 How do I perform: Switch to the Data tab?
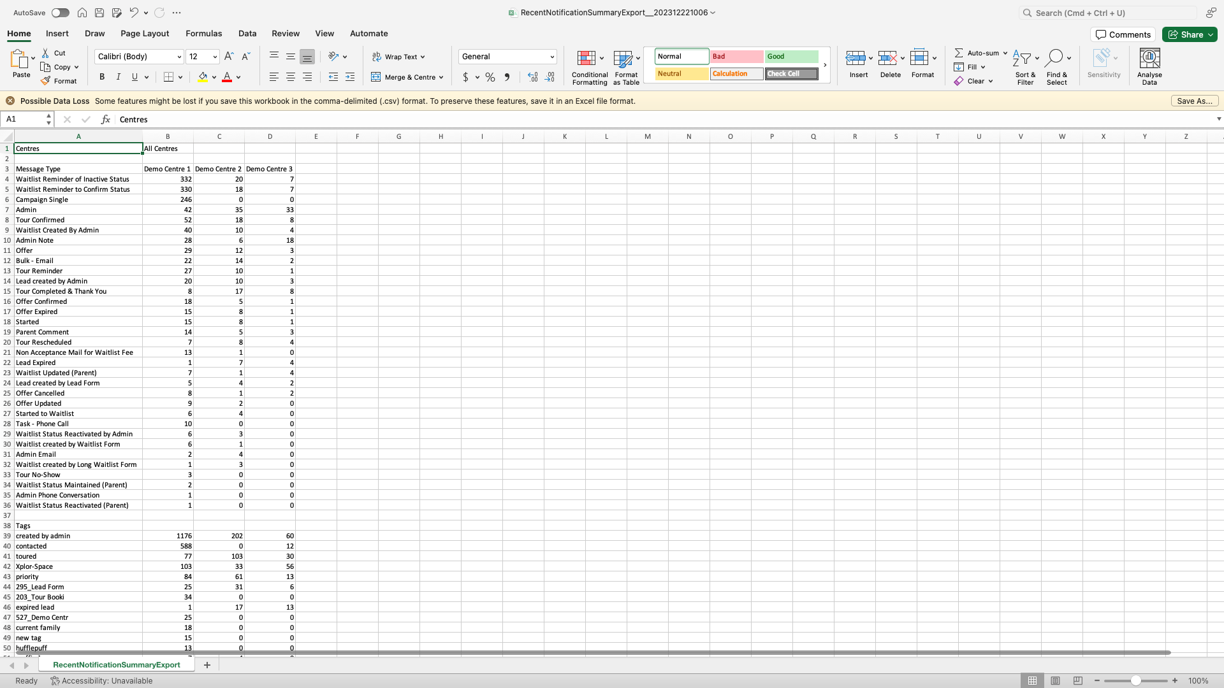click(x=247, y=34)
